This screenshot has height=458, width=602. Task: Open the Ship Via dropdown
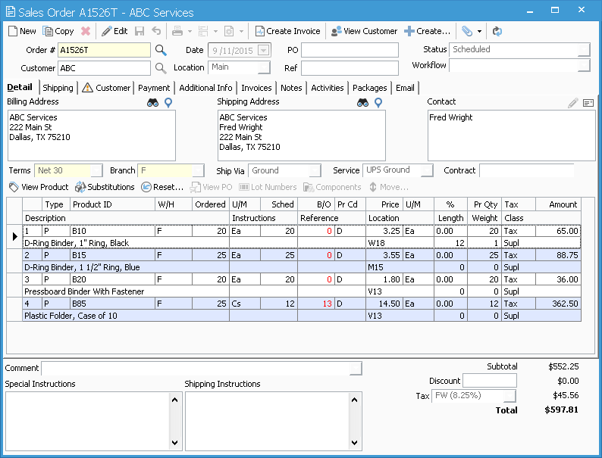315,170
